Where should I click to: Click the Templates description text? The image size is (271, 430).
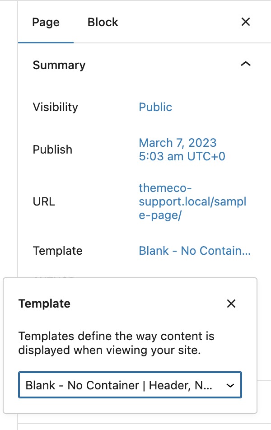click(x=116, y=343)
